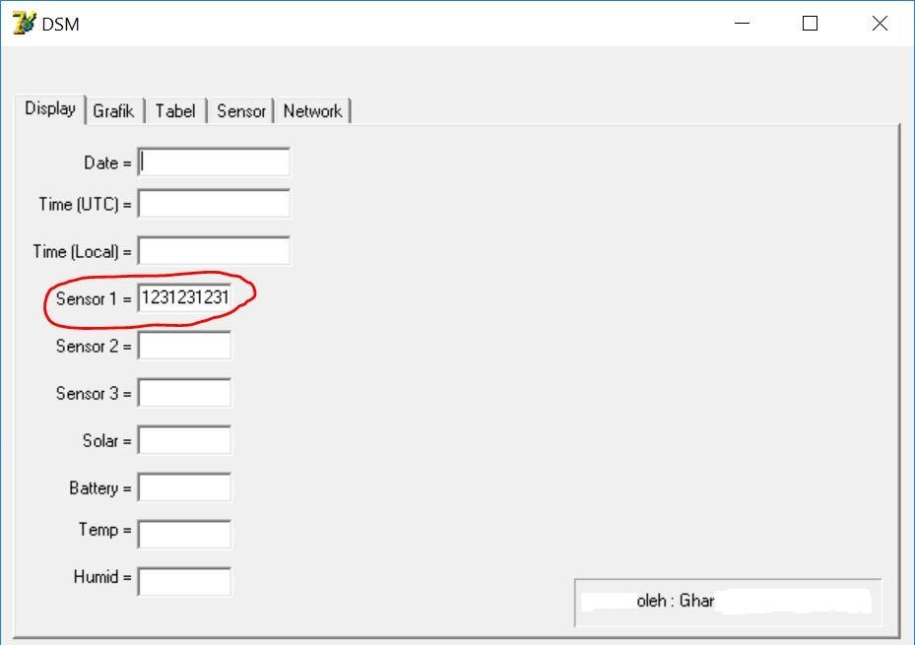Maximize the DSM window
Image resolution: width=915 pixels, height=645 pixels.
tap(810, 24)
